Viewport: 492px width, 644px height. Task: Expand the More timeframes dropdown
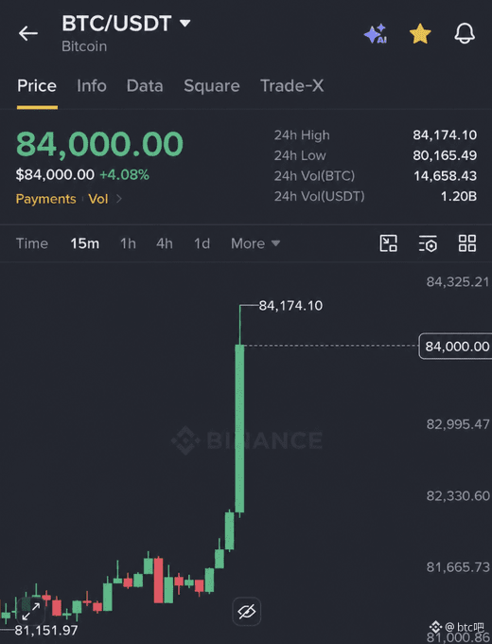point(255,243)
